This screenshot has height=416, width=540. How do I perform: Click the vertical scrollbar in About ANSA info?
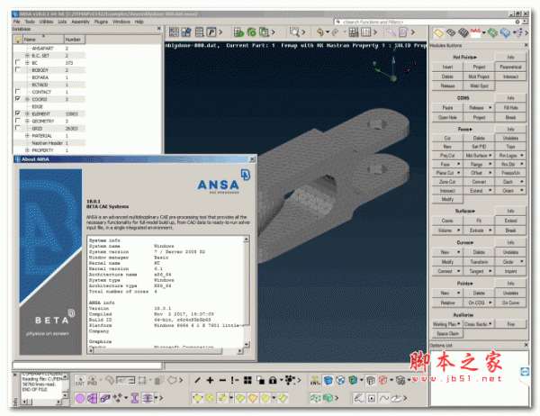point(247,292)
